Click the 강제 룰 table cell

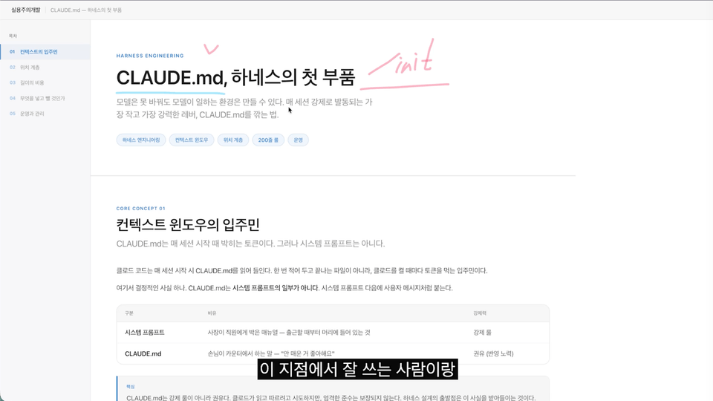[483, 333]
